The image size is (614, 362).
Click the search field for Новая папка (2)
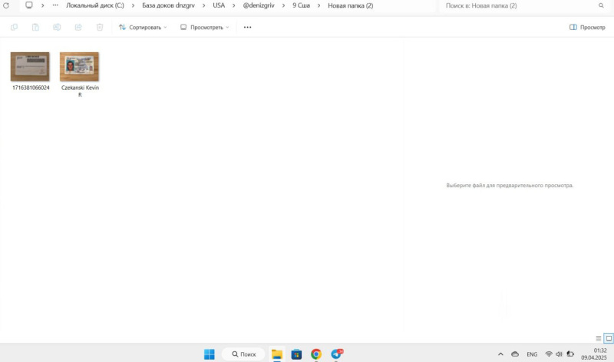coord(523,5)
